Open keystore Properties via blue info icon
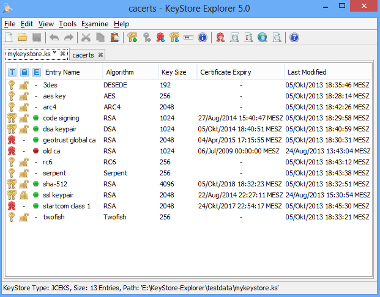The height and width of the screenshot is (297, 380). [x=203, y=37]
